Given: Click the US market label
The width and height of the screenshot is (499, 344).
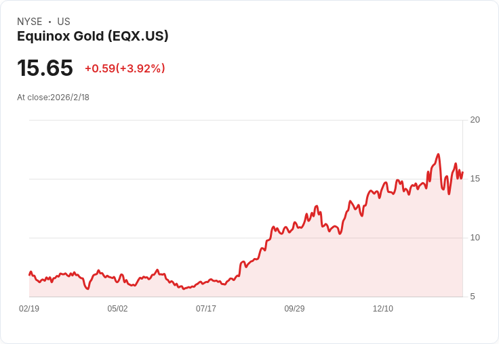Looking at the screenshot, I should click(x=64, y=22).
